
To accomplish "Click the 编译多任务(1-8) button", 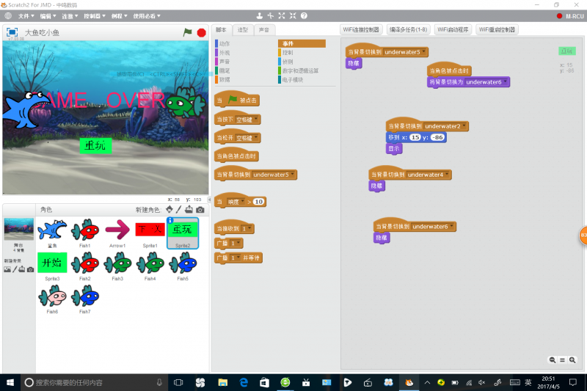I will coord(408,29).
